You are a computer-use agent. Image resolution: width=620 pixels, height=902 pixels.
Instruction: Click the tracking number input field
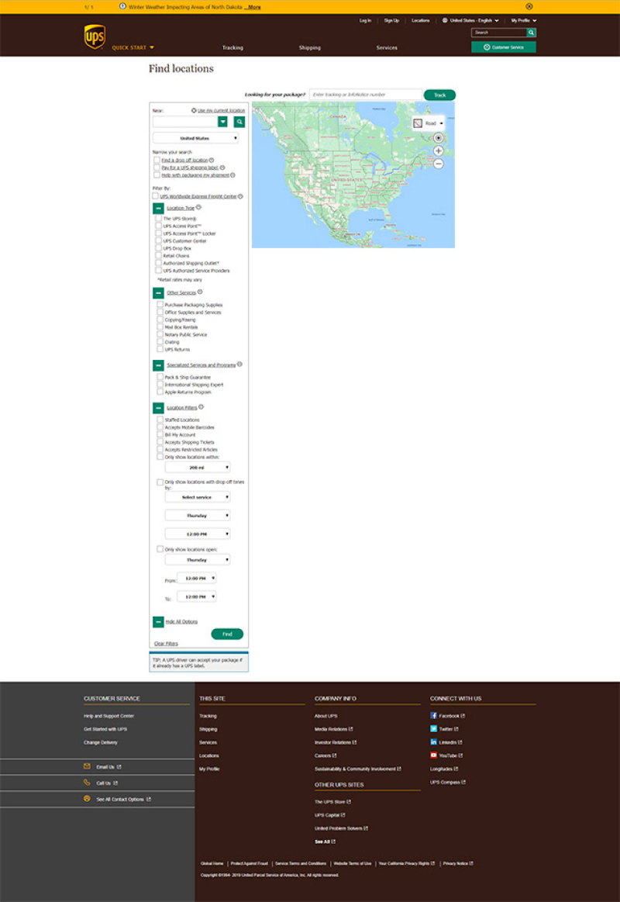tap(366, 95)
